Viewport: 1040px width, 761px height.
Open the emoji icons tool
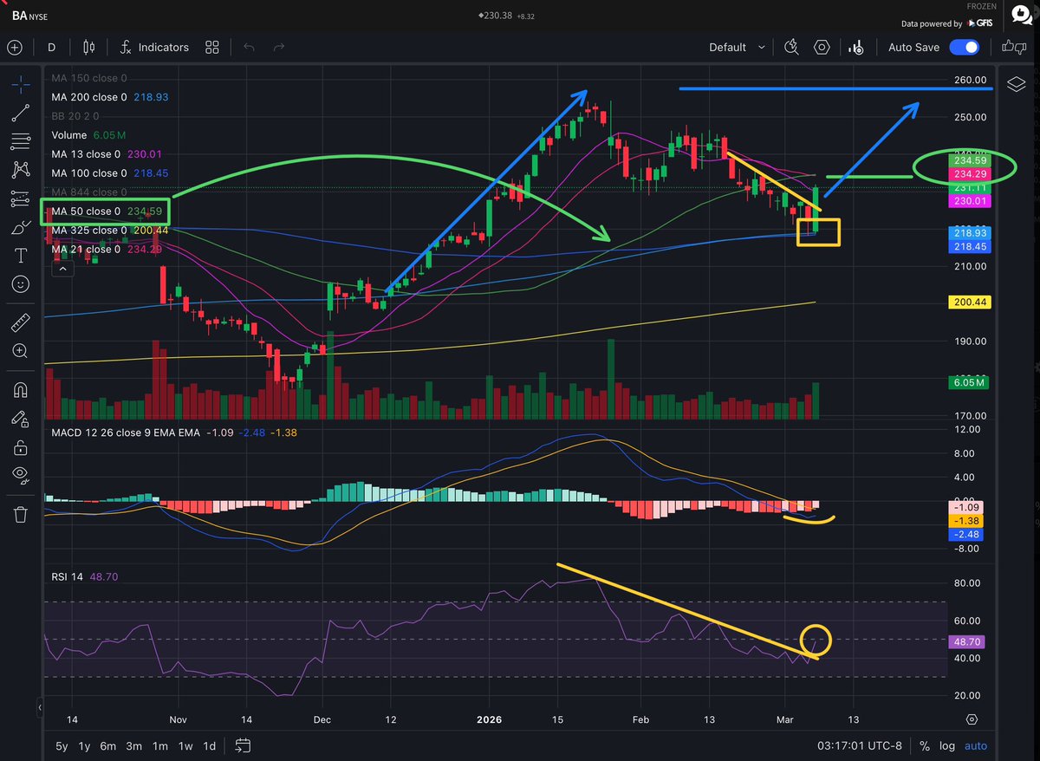(x=22, y=284)
